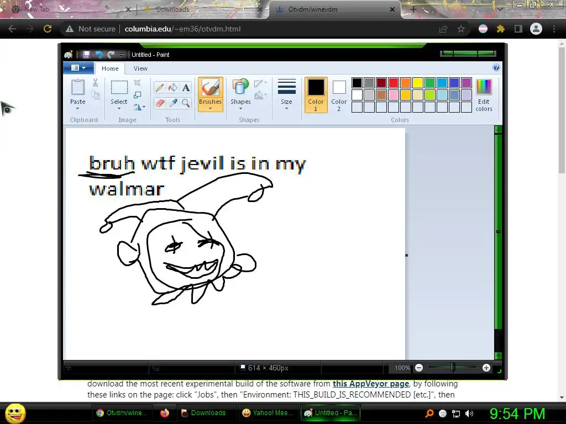Click the Crop icon in Image group
The image size is (566, 424).
coord(138,83)
